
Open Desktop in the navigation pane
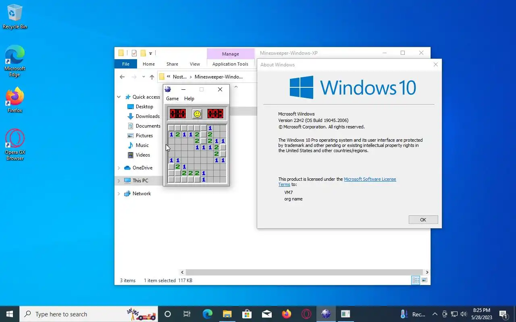(144, 107)
